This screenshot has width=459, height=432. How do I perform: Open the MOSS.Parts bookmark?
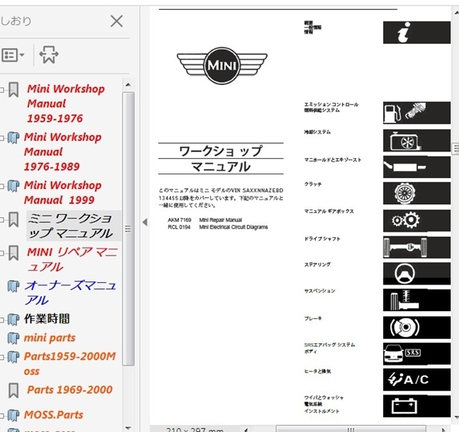point(54,414)
